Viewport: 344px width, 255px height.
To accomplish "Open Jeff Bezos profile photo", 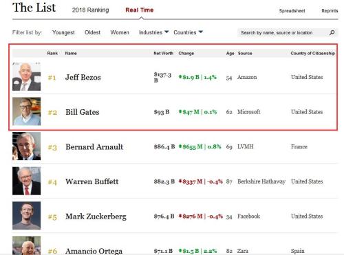I will [x=27, y=76].
